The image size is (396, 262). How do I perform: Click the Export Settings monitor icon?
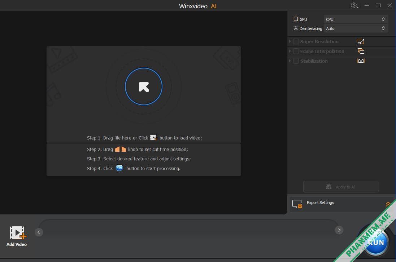tap(297, 204)
